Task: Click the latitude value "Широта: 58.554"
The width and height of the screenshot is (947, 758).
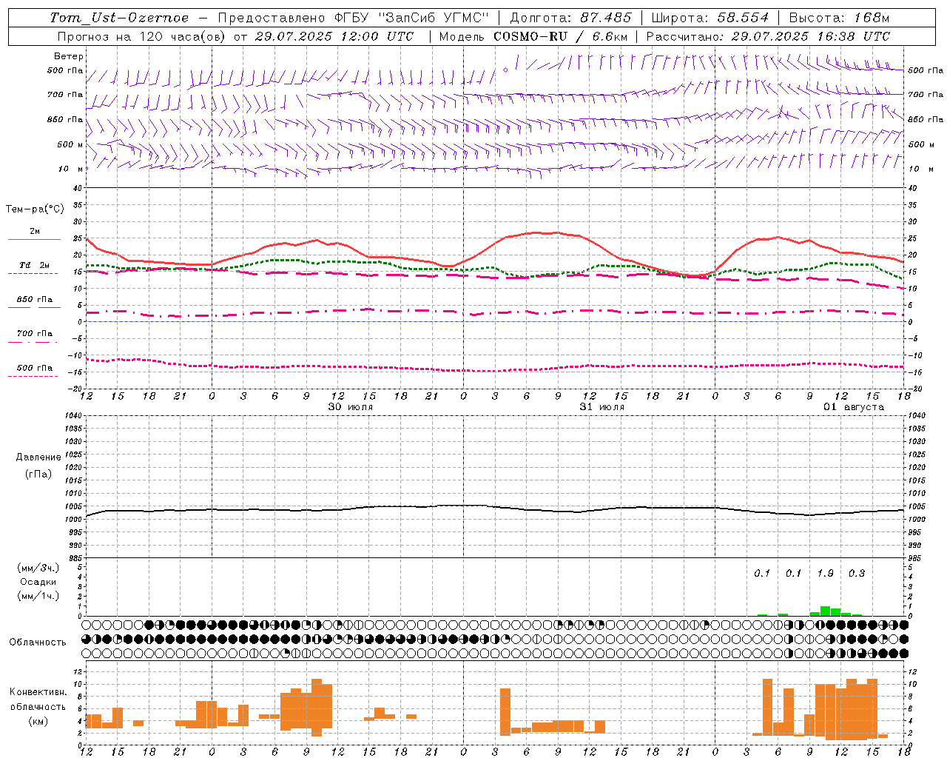Action: [710, 18]
